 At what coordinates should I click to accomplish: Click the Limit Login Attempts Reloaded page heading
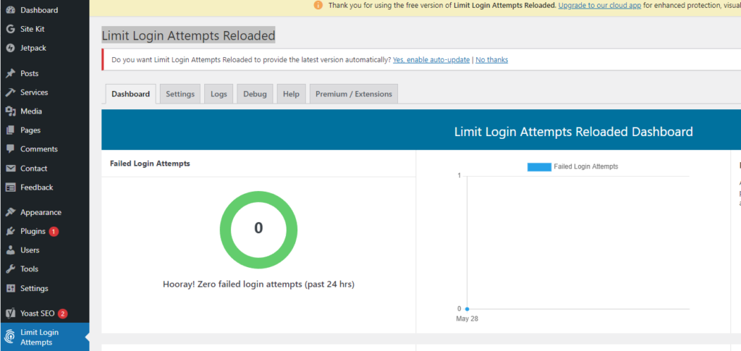click(x=189, y=35)
